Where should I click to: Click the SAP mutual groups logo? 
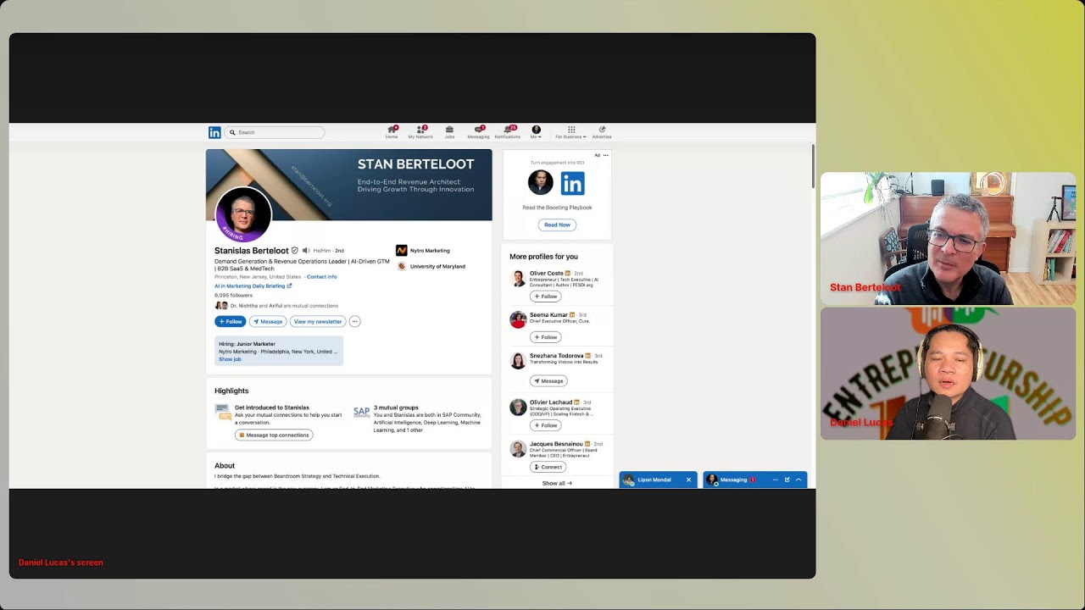click(x=362, y=412)
